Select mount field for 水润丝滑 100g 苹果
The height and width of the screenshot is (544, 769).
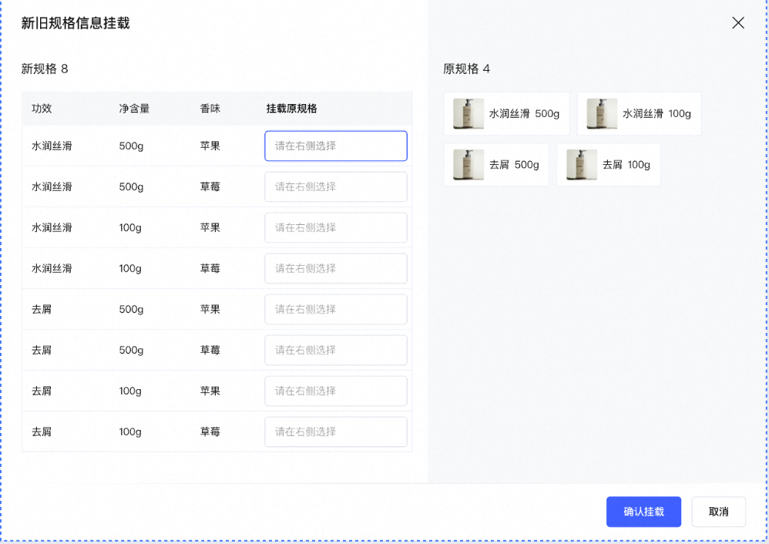(336, 227)
